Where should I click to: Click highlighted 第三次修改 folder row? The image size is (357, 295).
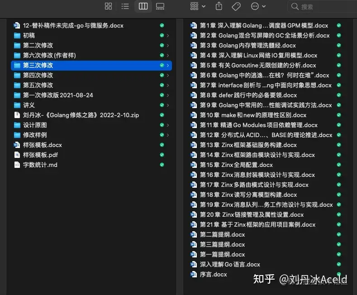[91, 65]
